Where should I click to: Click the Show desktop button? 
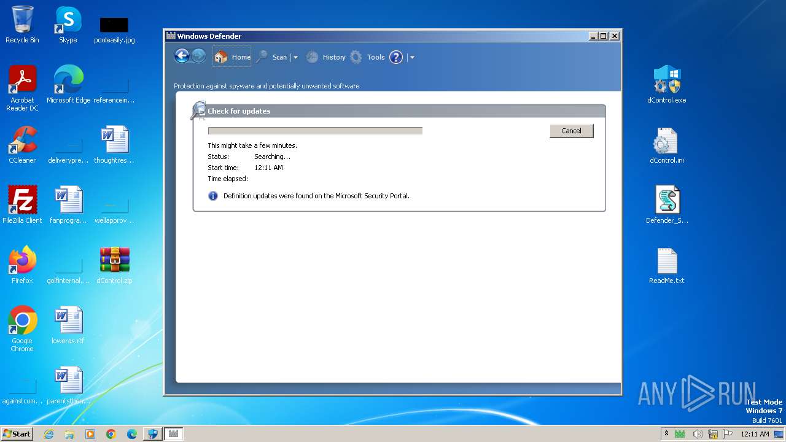779,434
